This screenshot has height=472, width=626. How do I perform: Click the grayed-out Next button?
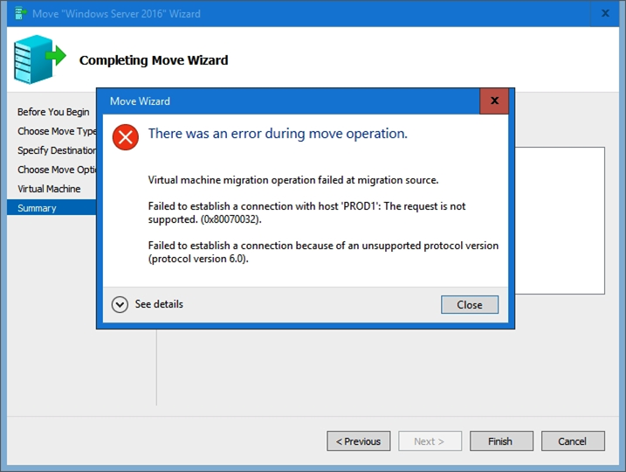pyautogui.click(x=430, y=441)
